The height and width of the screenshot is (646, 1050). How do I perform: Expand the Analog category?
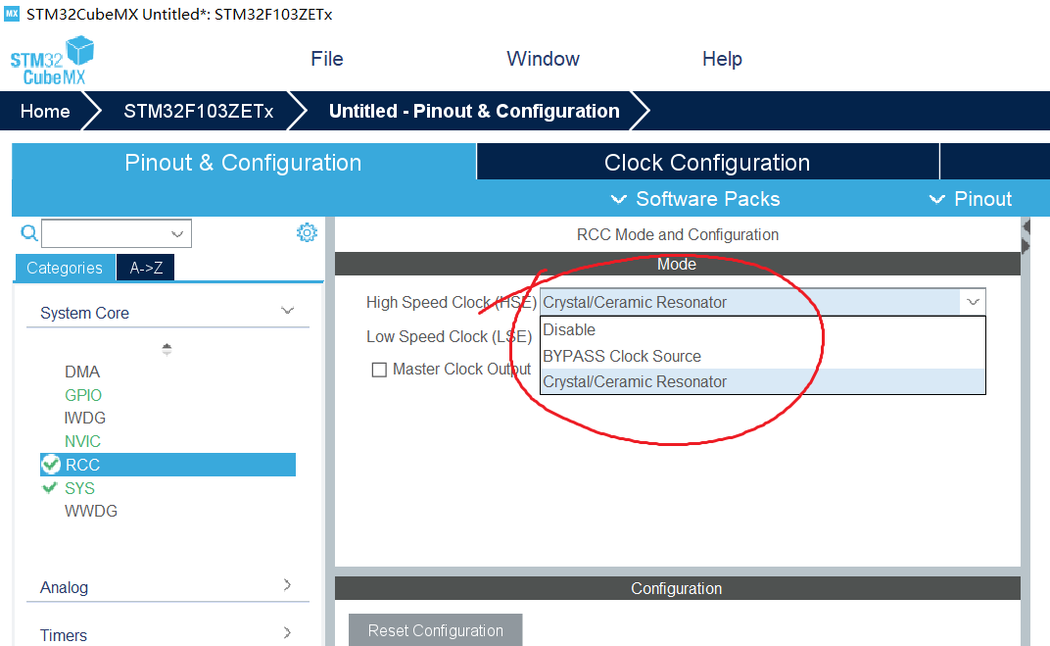287,586
